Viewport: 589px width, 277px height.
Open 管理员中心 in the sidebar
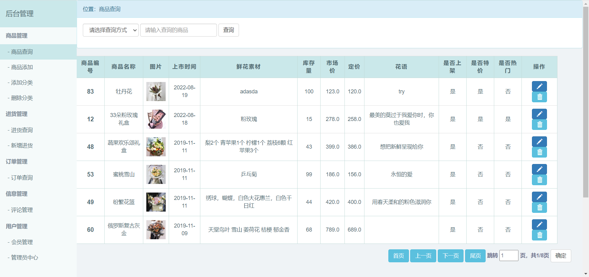click(x=38, y=258)
